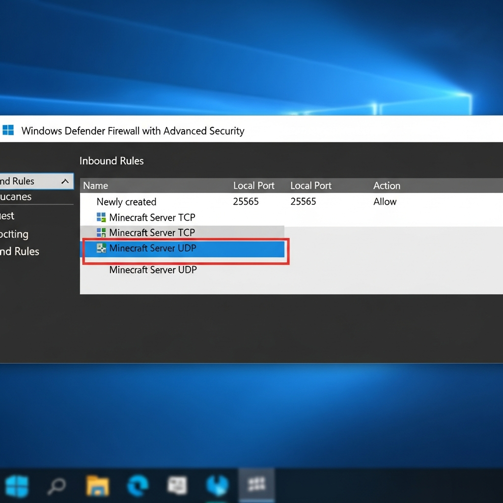Click the Inbound Rules pane heading
The height and width of the screenshot is (503, 503).
(x=112, y=161)
